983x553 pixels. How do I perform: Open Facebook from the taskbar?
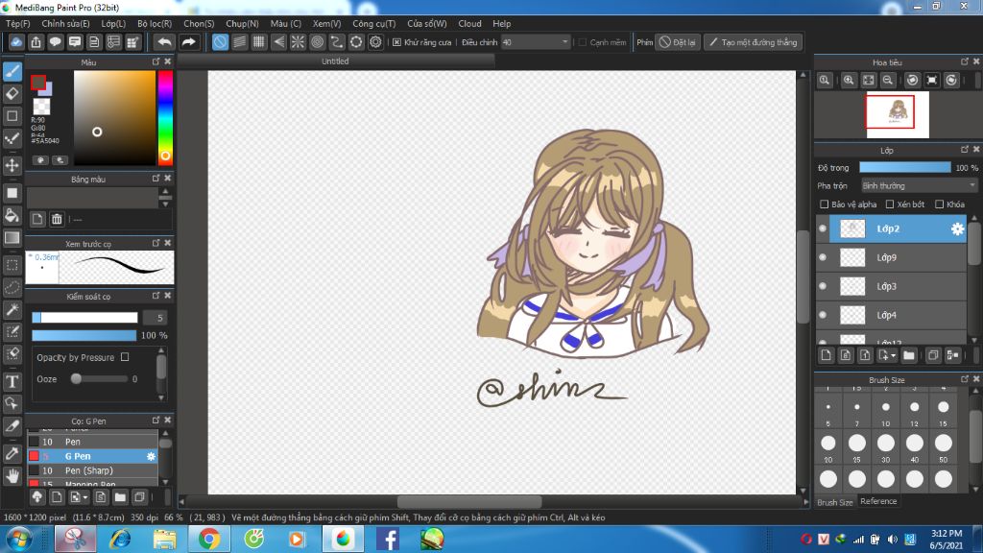[x=388, y=540]
